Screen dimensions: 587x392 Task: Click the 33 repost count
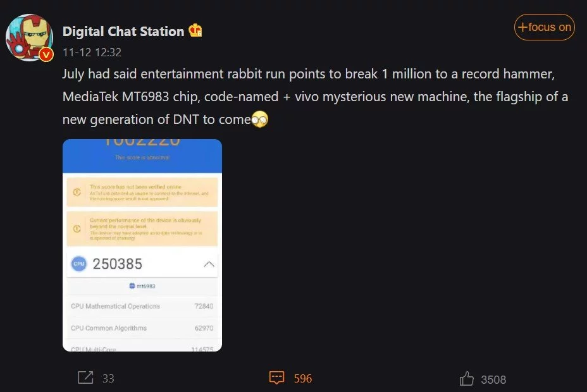(x=108, y=379)
